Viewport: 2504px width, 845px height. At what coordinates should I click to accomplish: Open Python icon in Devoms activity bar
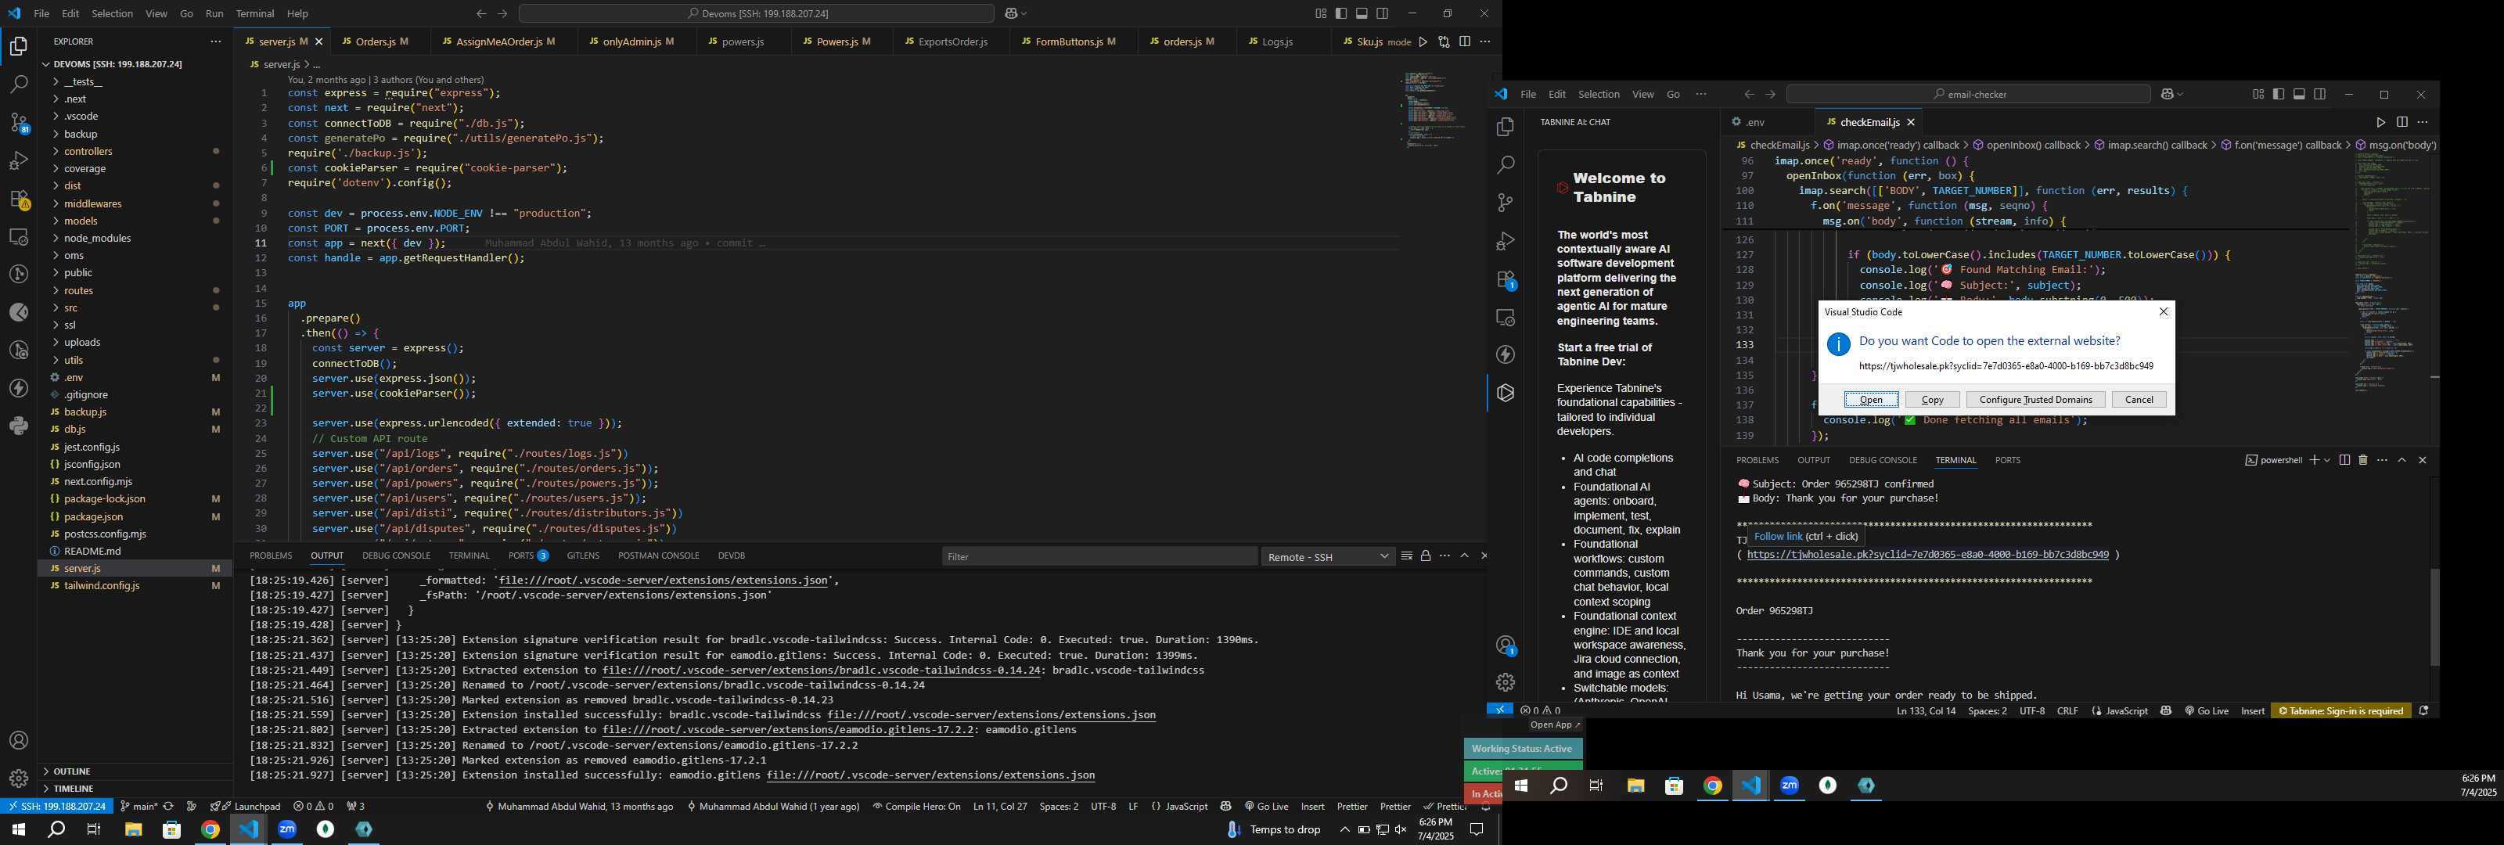point(19,426)
